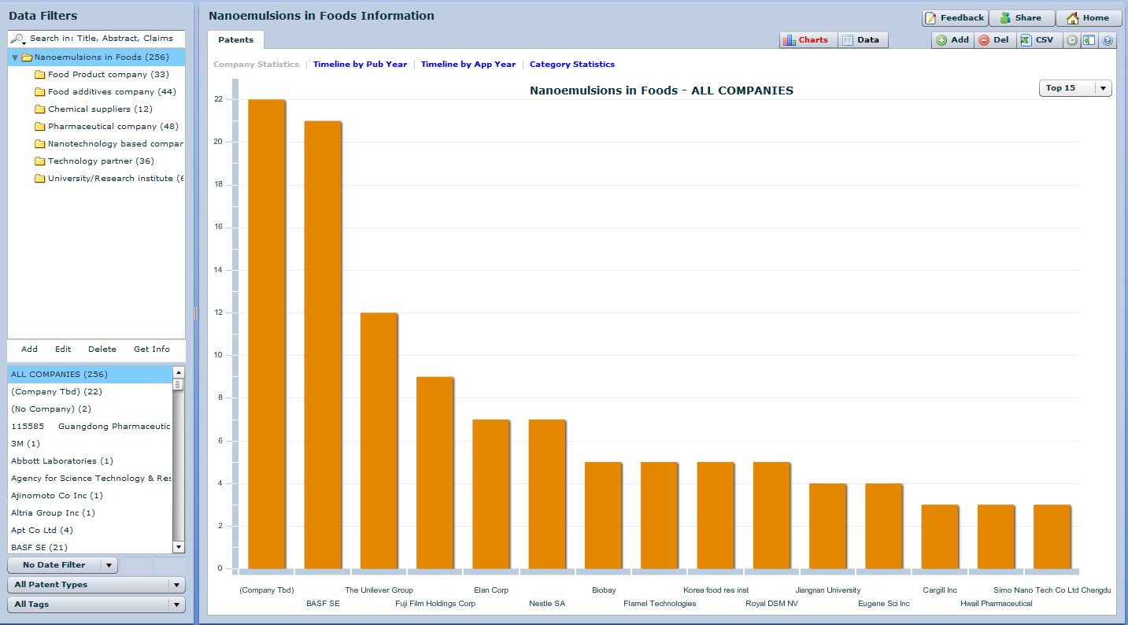Click the red Del minus button
This screenshot has width=1128, height=625.
pyautogui.click(x=993, y=40)
